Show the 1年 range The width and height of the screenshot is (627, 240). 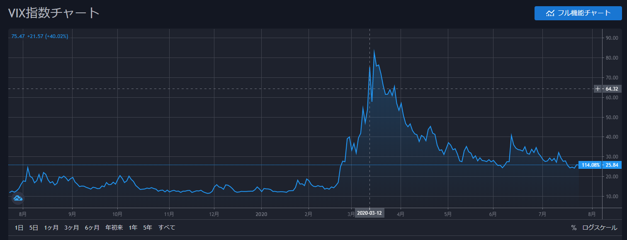133,228
